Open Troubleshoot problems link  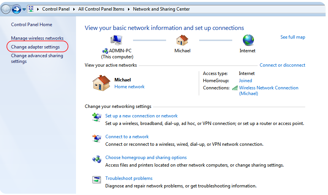(129, 178)
